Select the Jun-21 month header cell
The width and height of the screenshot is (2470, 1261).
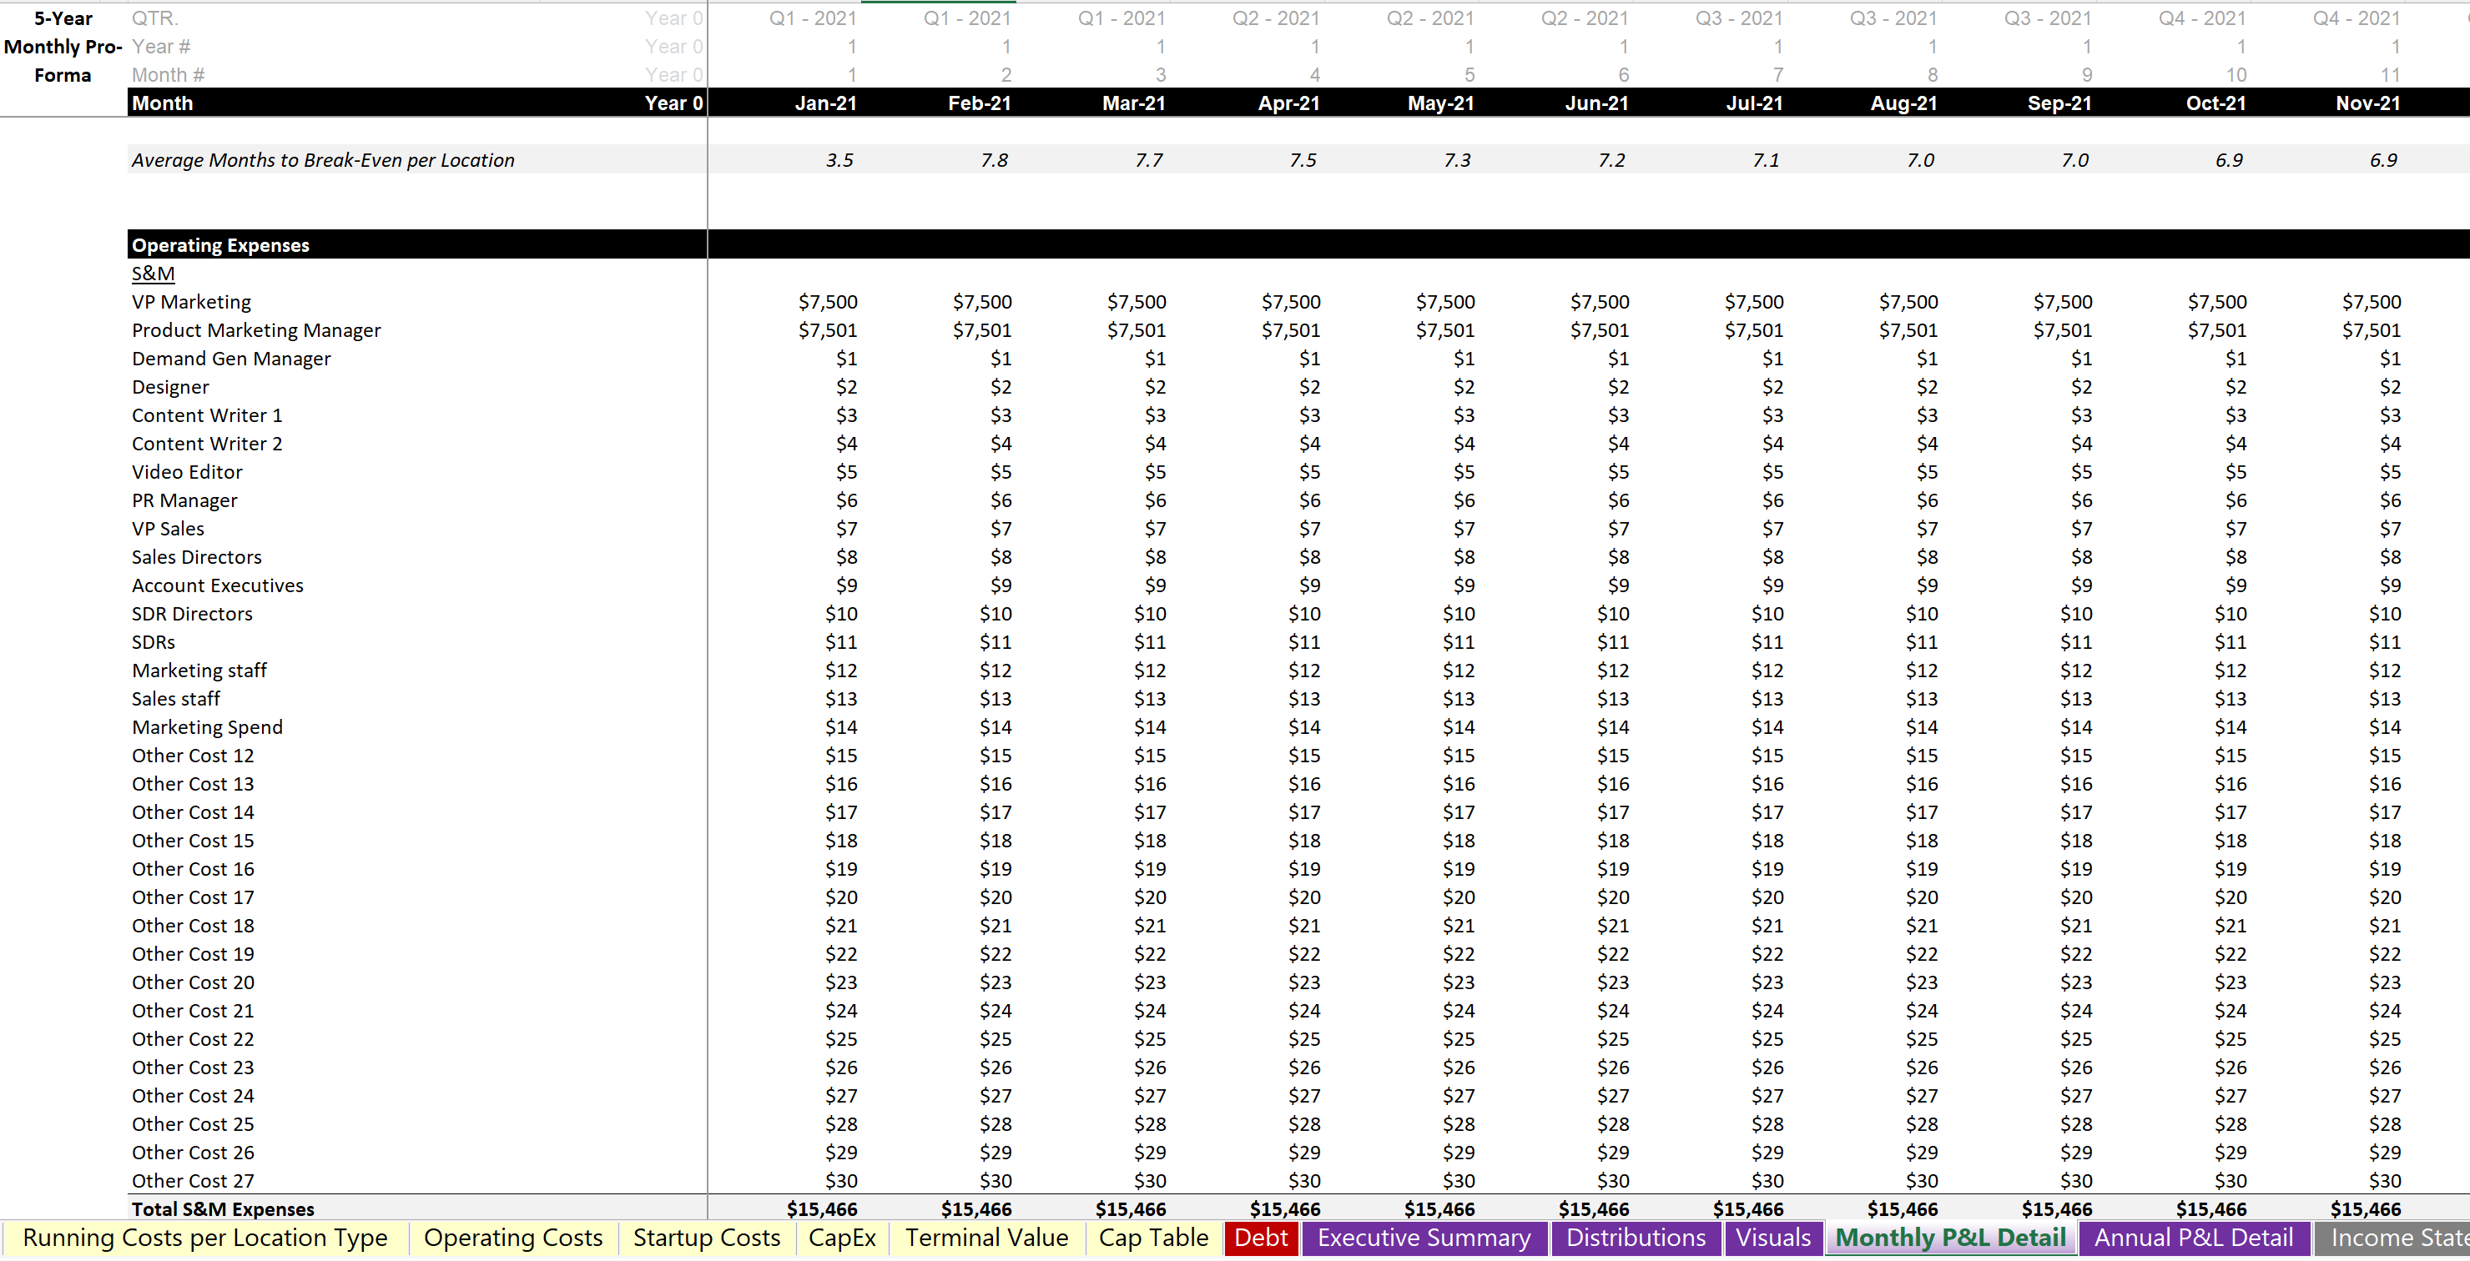(1595, 103)
